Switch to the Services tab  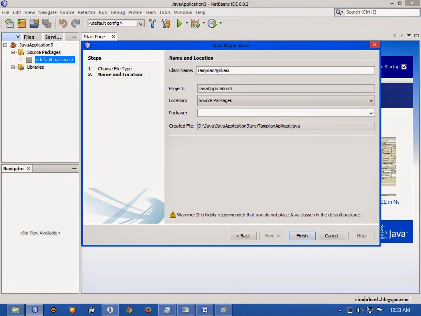(53, 37)
